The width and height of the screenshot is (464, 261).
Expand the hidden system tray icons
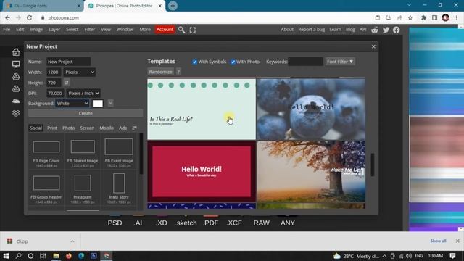pyautogui.click(x=384, y=256)
